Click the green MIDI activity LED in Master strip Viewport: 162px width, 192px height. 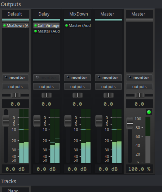click(149, 112)
